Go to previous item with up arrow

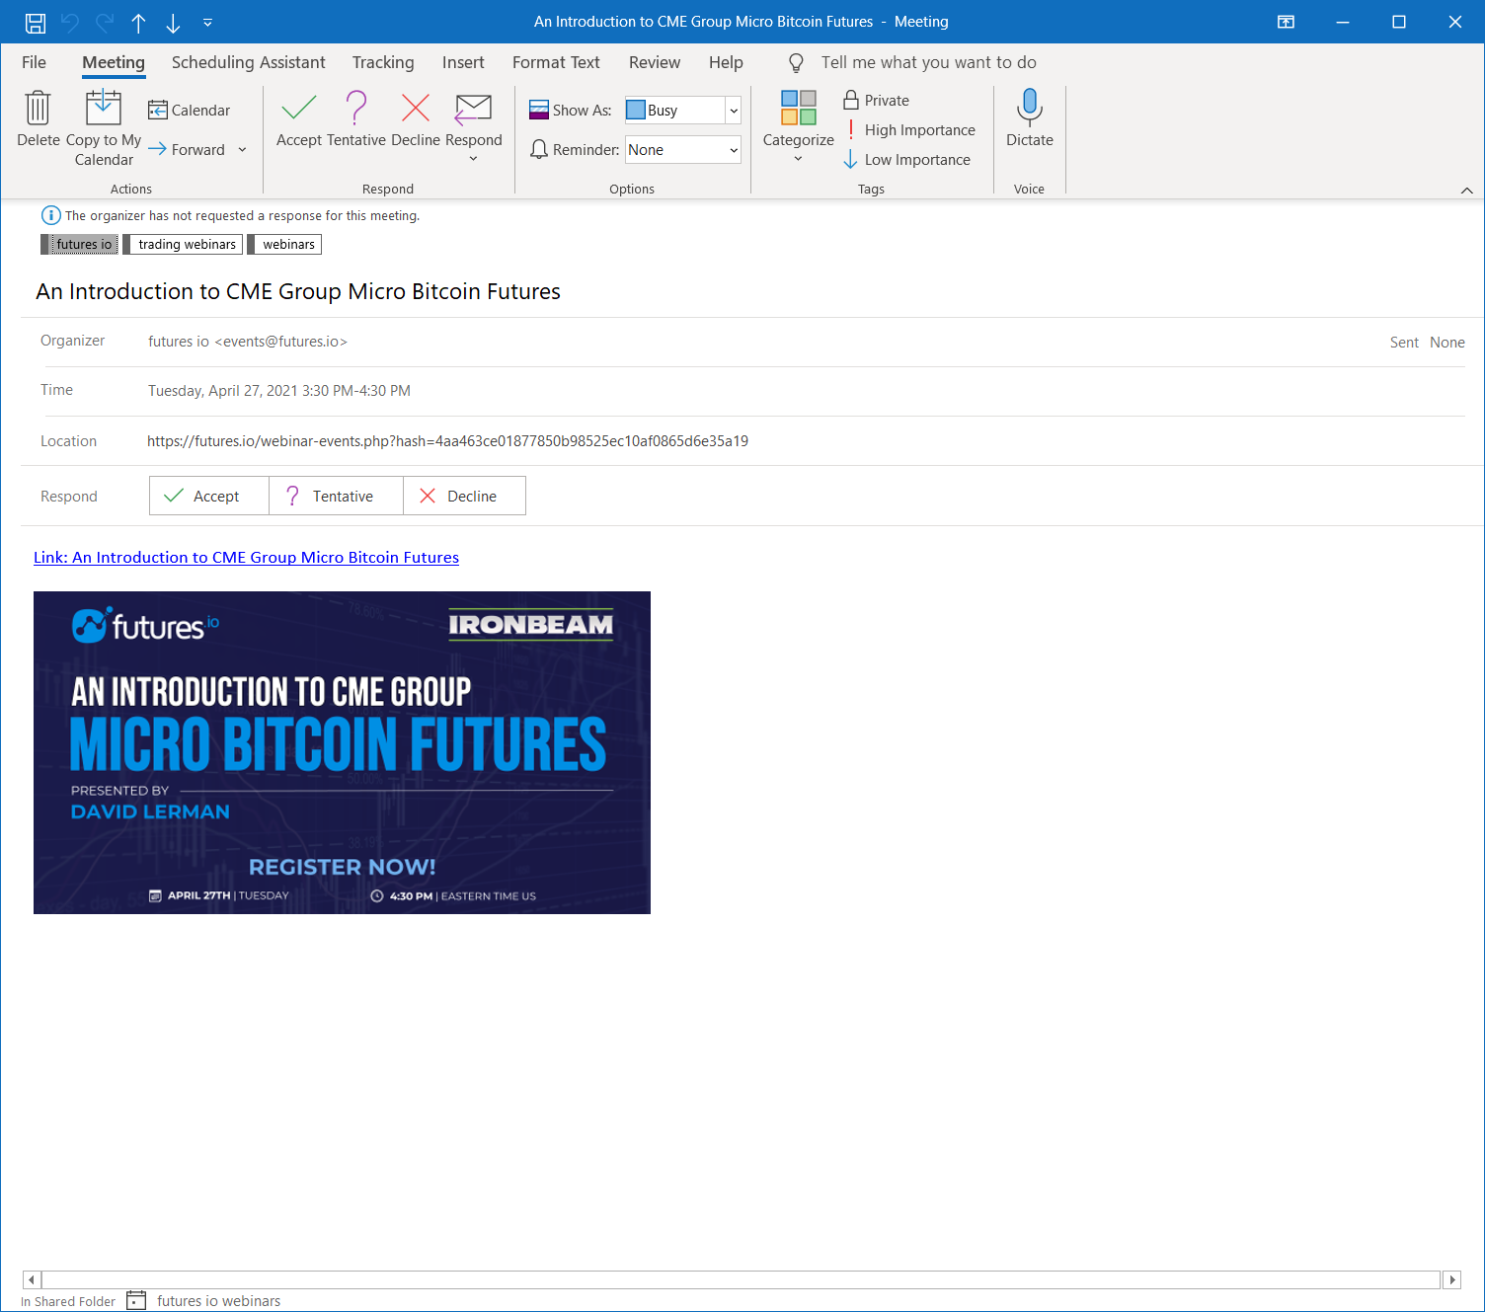click(x=139, y=23)
